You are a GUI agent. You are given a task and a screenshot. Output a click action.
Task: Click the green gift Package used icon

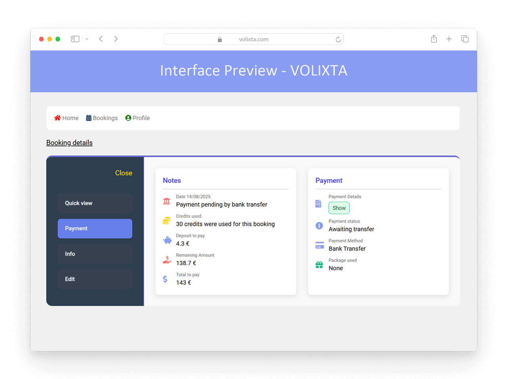tap(319, 265)
